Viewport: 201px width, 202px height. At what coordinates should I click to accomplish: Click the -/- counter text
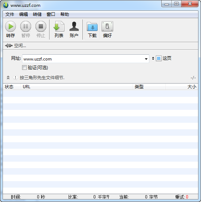[x=193, y=78]
